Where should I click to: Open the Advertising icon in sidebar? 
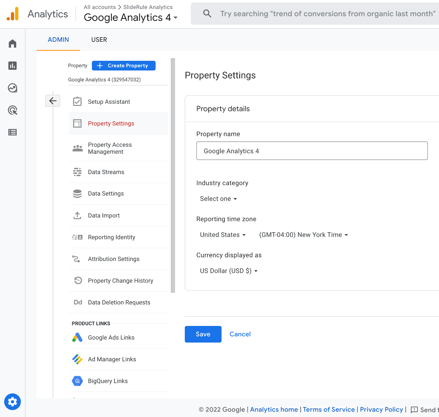pos(13,110)
